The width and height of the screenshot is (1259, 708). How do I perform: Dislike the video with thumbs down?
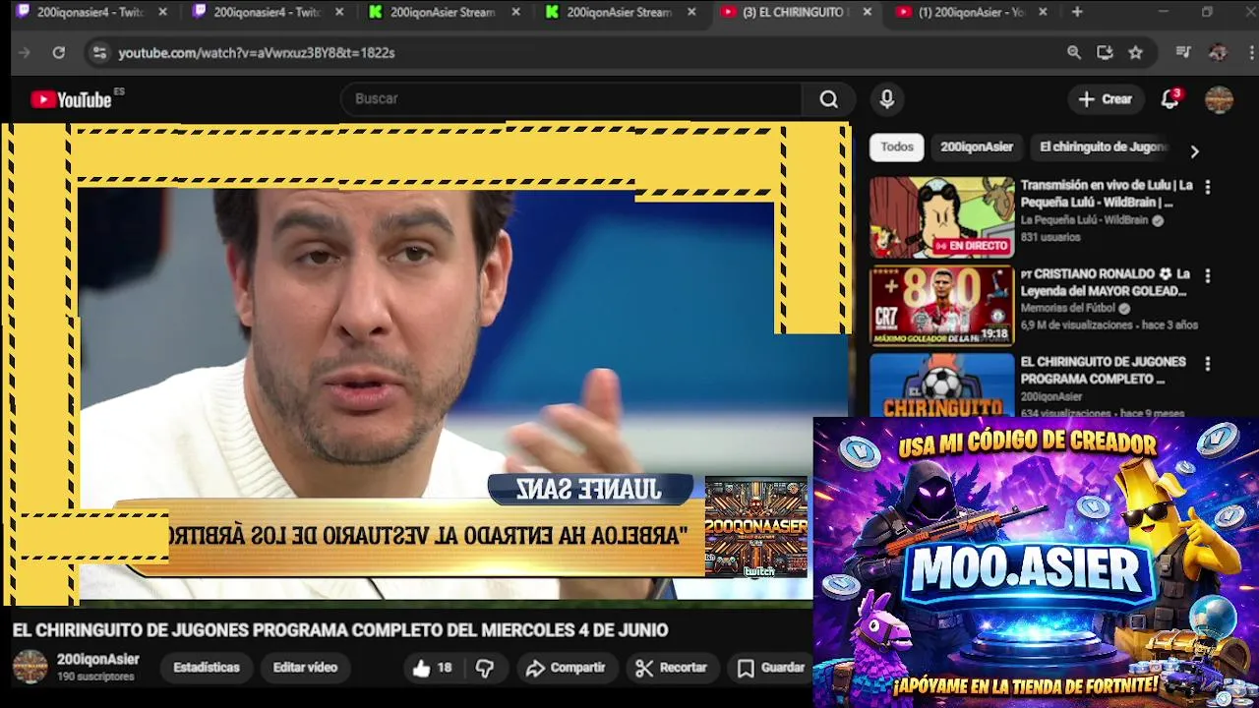485,669
